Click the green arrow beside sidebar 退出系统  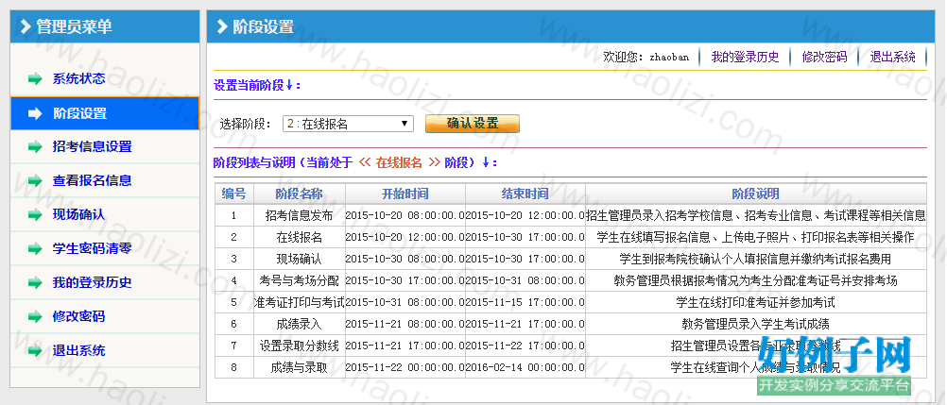point(35,350)
